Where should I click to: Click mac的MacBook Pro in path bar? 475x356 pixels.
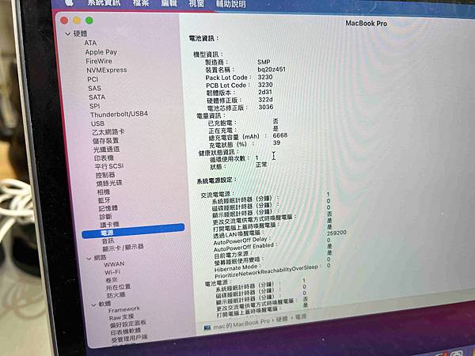pyautogui.click(x=241, y=324)
